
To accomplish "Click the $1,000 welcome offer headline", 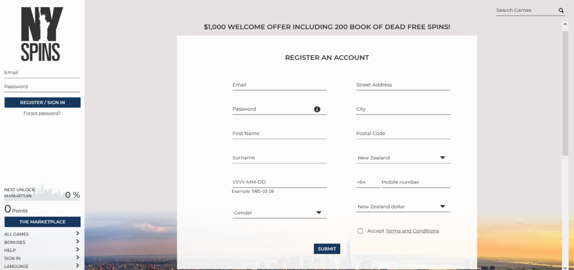I will pos(327,27).
